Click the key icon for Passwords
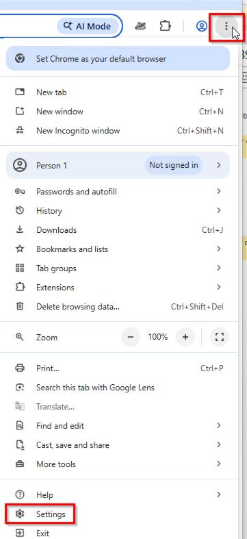The height and width of the screenshot is (539, 247). point(20,192)
